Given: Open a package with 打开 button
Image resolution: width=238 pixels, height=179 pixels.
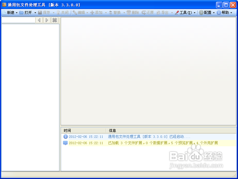Looking at the screenshot, I should (x=26, y=12).
